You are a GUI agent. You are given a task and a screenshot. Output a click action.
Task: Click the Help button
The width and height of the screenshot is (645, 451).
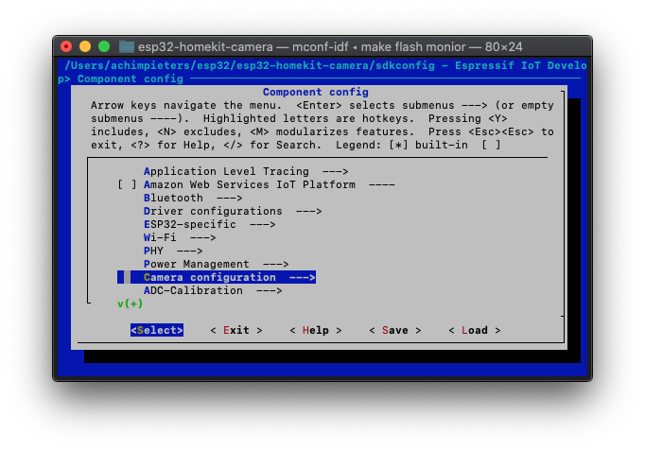pyautogui.click(x=316, y=330)
